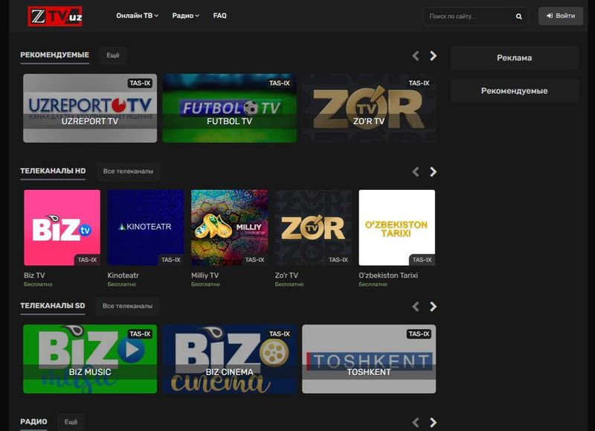The image size is (595, 431).
Task: Click the ZTV.uz site logo
Action: 55,16
